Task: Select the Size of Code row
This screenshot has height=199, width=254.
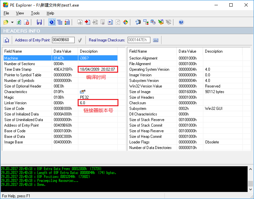Action: pos(61,109)
